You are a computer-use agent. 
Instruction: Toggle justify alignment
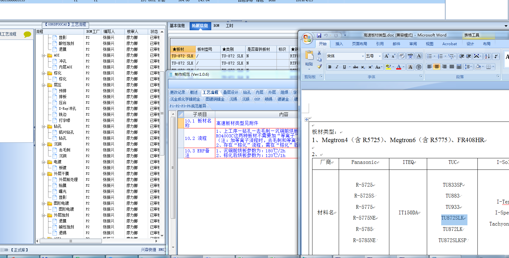click(452, 67)
